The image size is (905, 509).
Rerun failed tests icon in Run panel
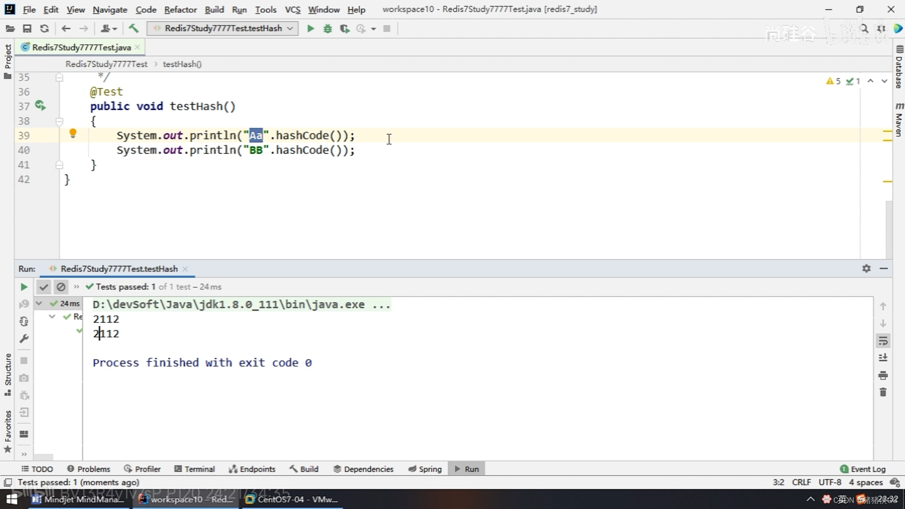pos(24,304)
